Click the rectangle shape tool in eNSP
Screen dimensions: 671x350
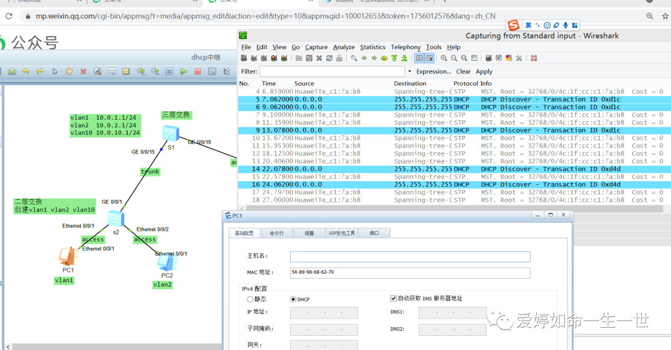pyautogui.click(x=126, y=71)
